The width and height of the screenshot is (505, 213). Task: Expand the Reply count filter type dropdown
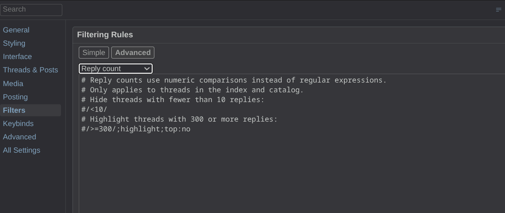tap(116, 68)
